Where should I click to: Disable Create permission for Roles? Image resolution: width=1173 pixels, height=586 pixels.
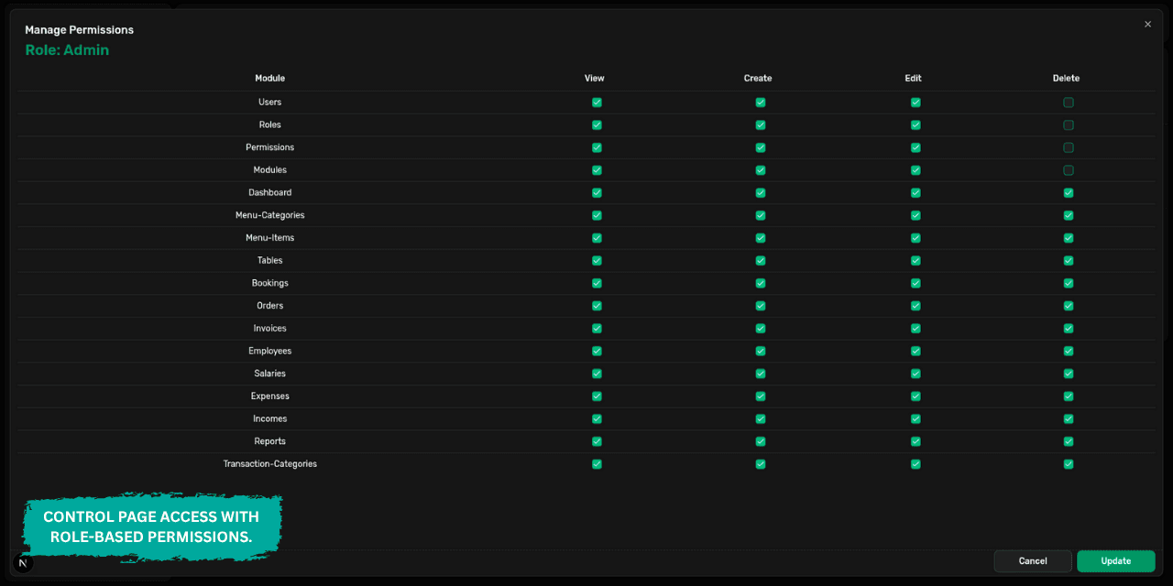(760, 125)
